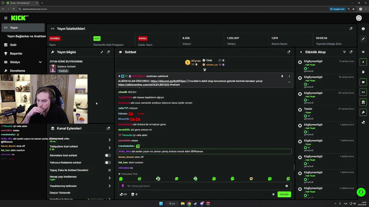Insert the last green emote in the emote row
This screenshot has width=369, height=207.
click(288, 179)
